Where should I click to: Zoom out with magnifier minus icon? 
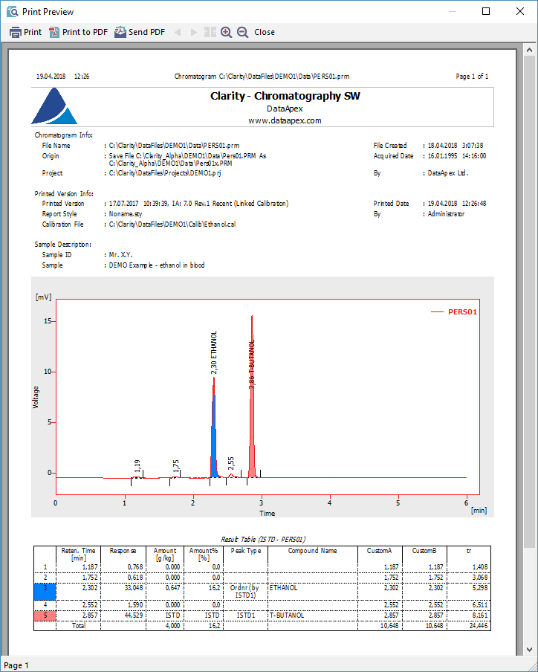click(243, 32)
